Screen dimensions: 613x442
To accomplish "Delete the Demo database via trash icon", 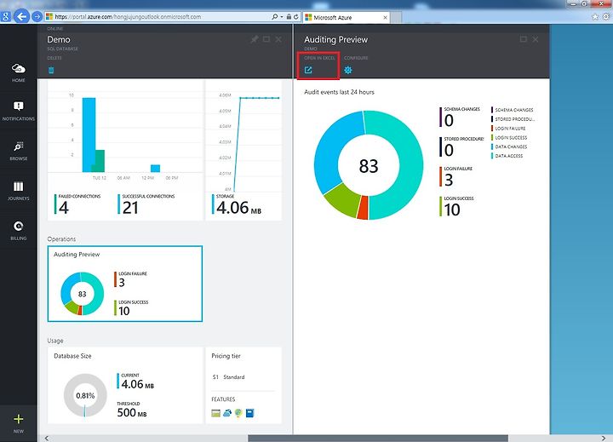I will pyautogui.click(x=51, y=70).
